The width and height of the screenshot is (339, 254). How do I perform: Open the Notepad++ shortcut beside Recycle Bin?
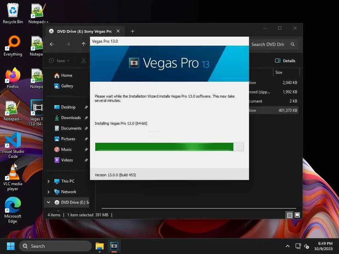[x=38, y=13]
